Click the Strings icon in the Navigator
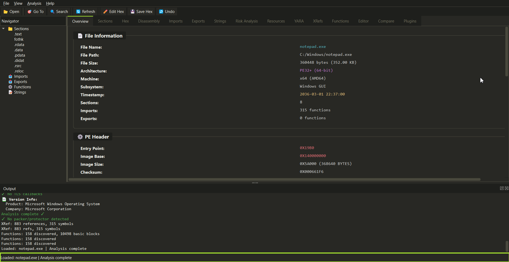509x262 pixels. click(x=10, y=92)
